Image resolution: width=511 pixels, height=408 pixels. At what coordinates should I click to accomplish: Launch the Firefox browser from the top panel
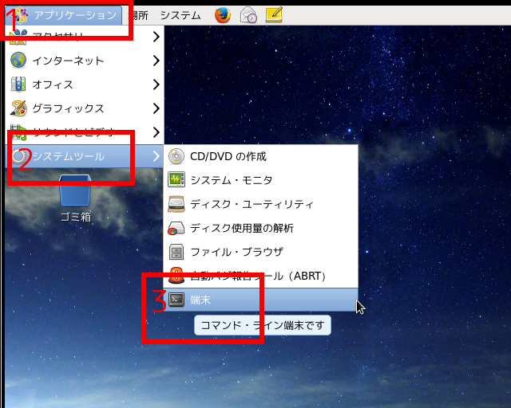223,14
